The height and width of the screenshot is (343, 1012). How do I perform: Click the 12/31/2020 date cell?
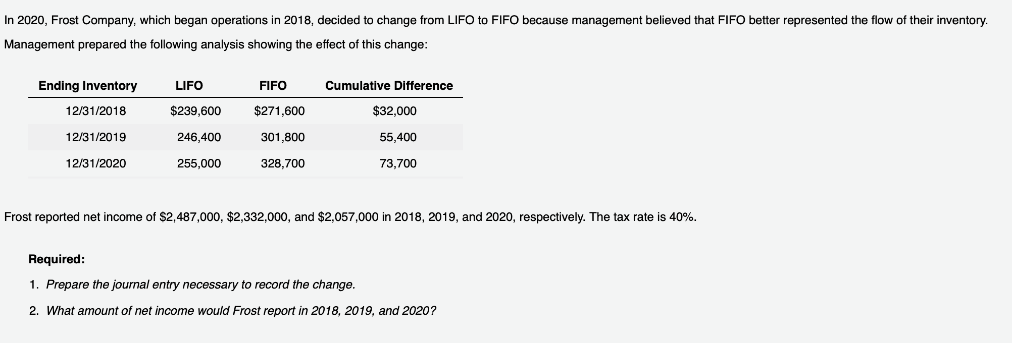pyautogui.click(x=96, y=163)
